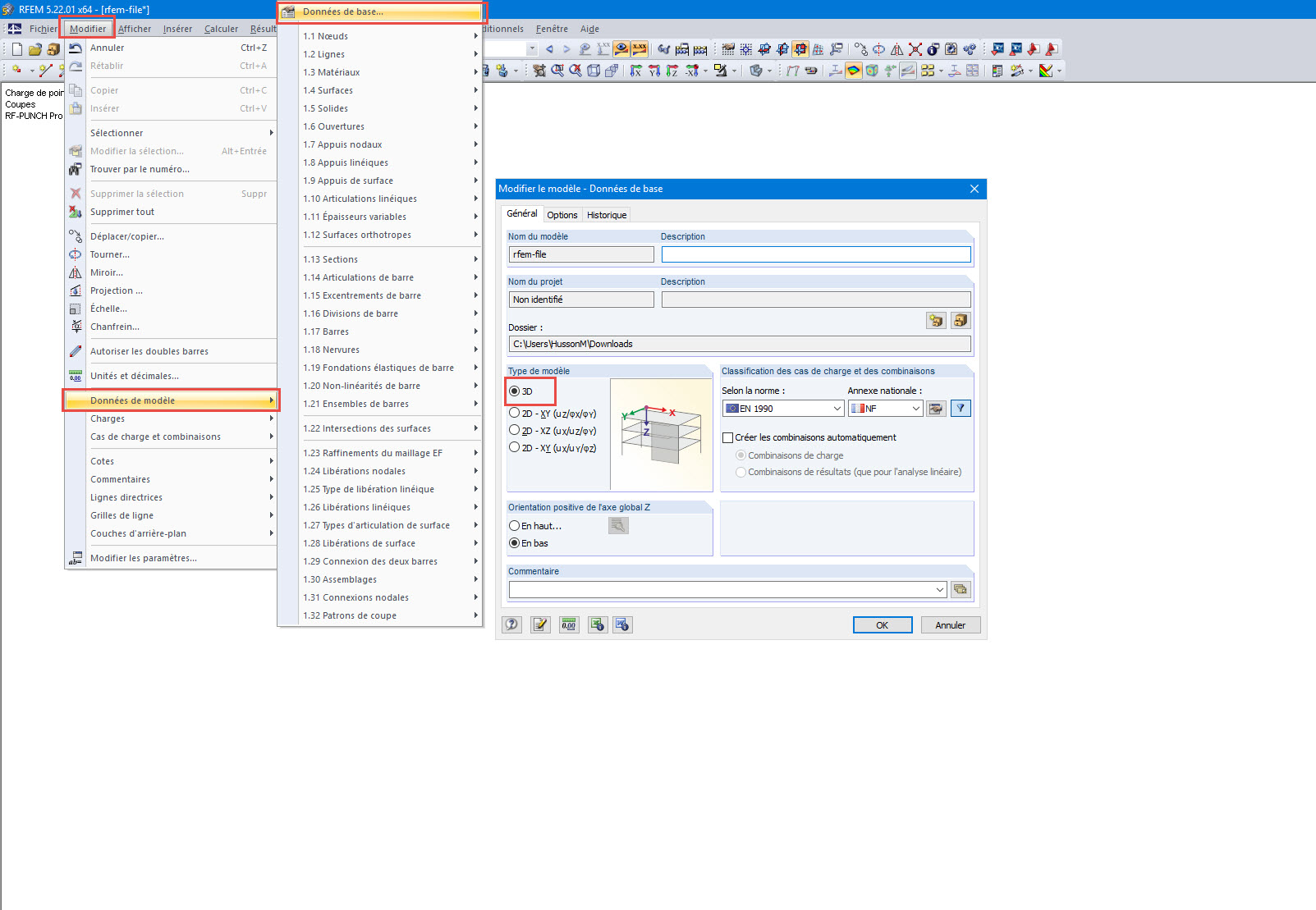This screenshot has width=1316, height=910.
Task: Expand the '1.13 Sections' submenu
Action: (x=390, y=259)
